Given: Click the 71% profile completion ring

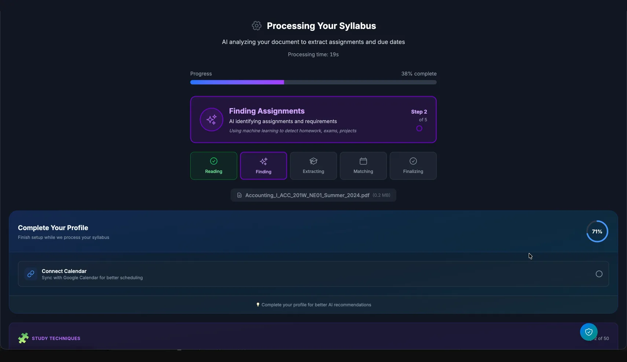Looking at the screenshot, I should pyautogui.click(x=597, y=231).
